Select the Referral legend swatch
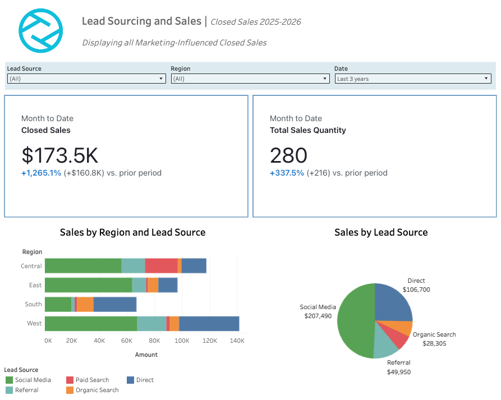This screenshot has width=501, height=400. coord(8,390)
